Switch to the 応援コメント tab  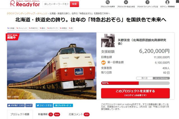[x=79, y=114]
